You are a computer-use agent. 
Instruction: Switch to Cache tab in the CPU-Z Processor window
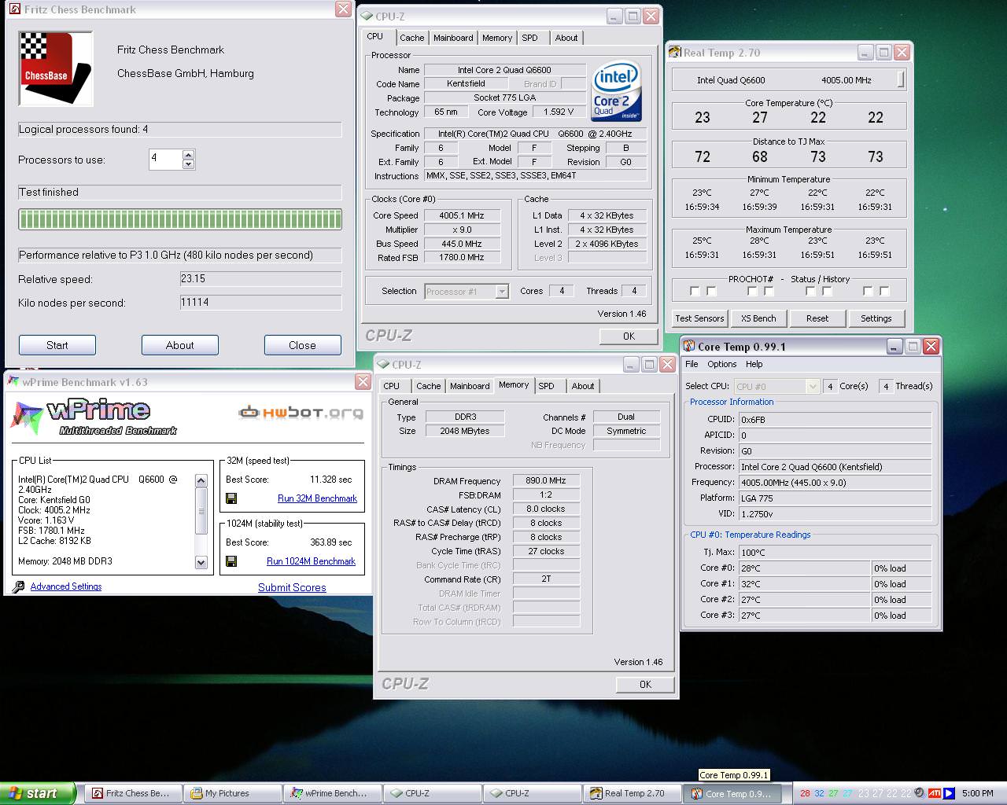(x=411, y=38)
